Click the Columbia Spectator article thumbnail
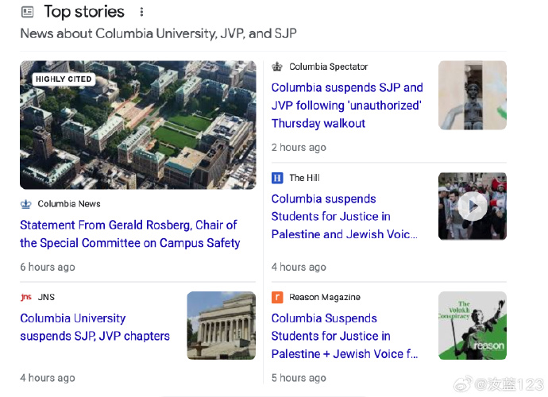This screenshot has width=548, height=397. [472, 95]
